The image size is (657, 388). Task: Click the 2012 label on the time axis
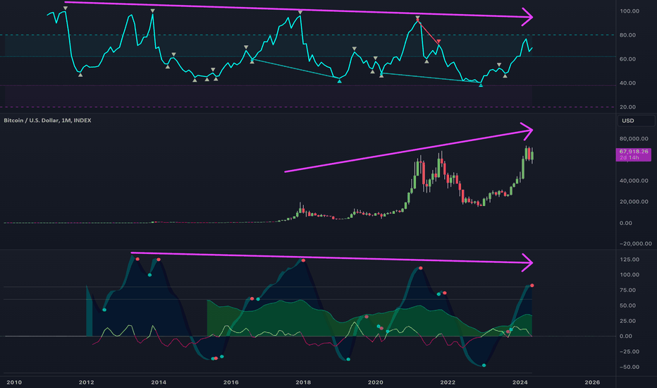86,382
